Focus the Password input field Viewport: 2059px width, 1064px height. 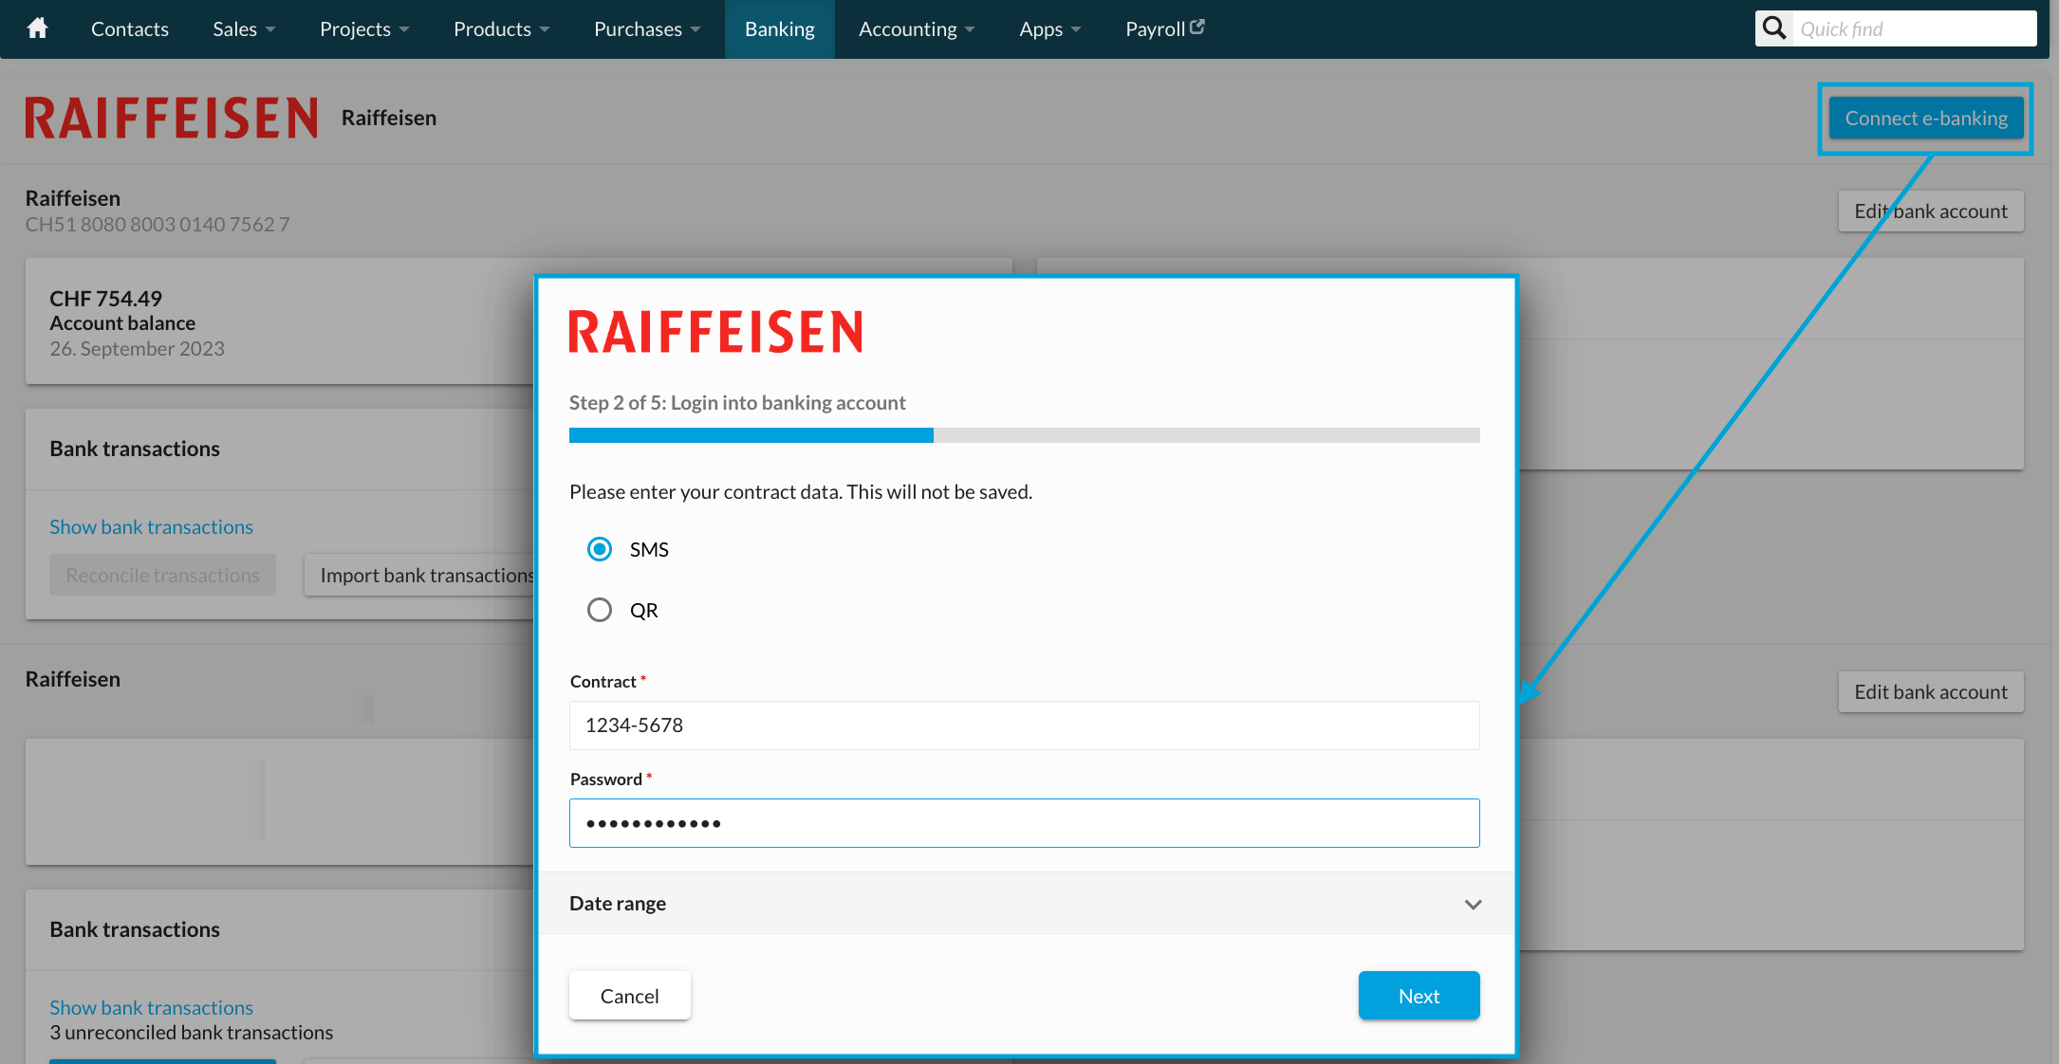[1025, 823]
